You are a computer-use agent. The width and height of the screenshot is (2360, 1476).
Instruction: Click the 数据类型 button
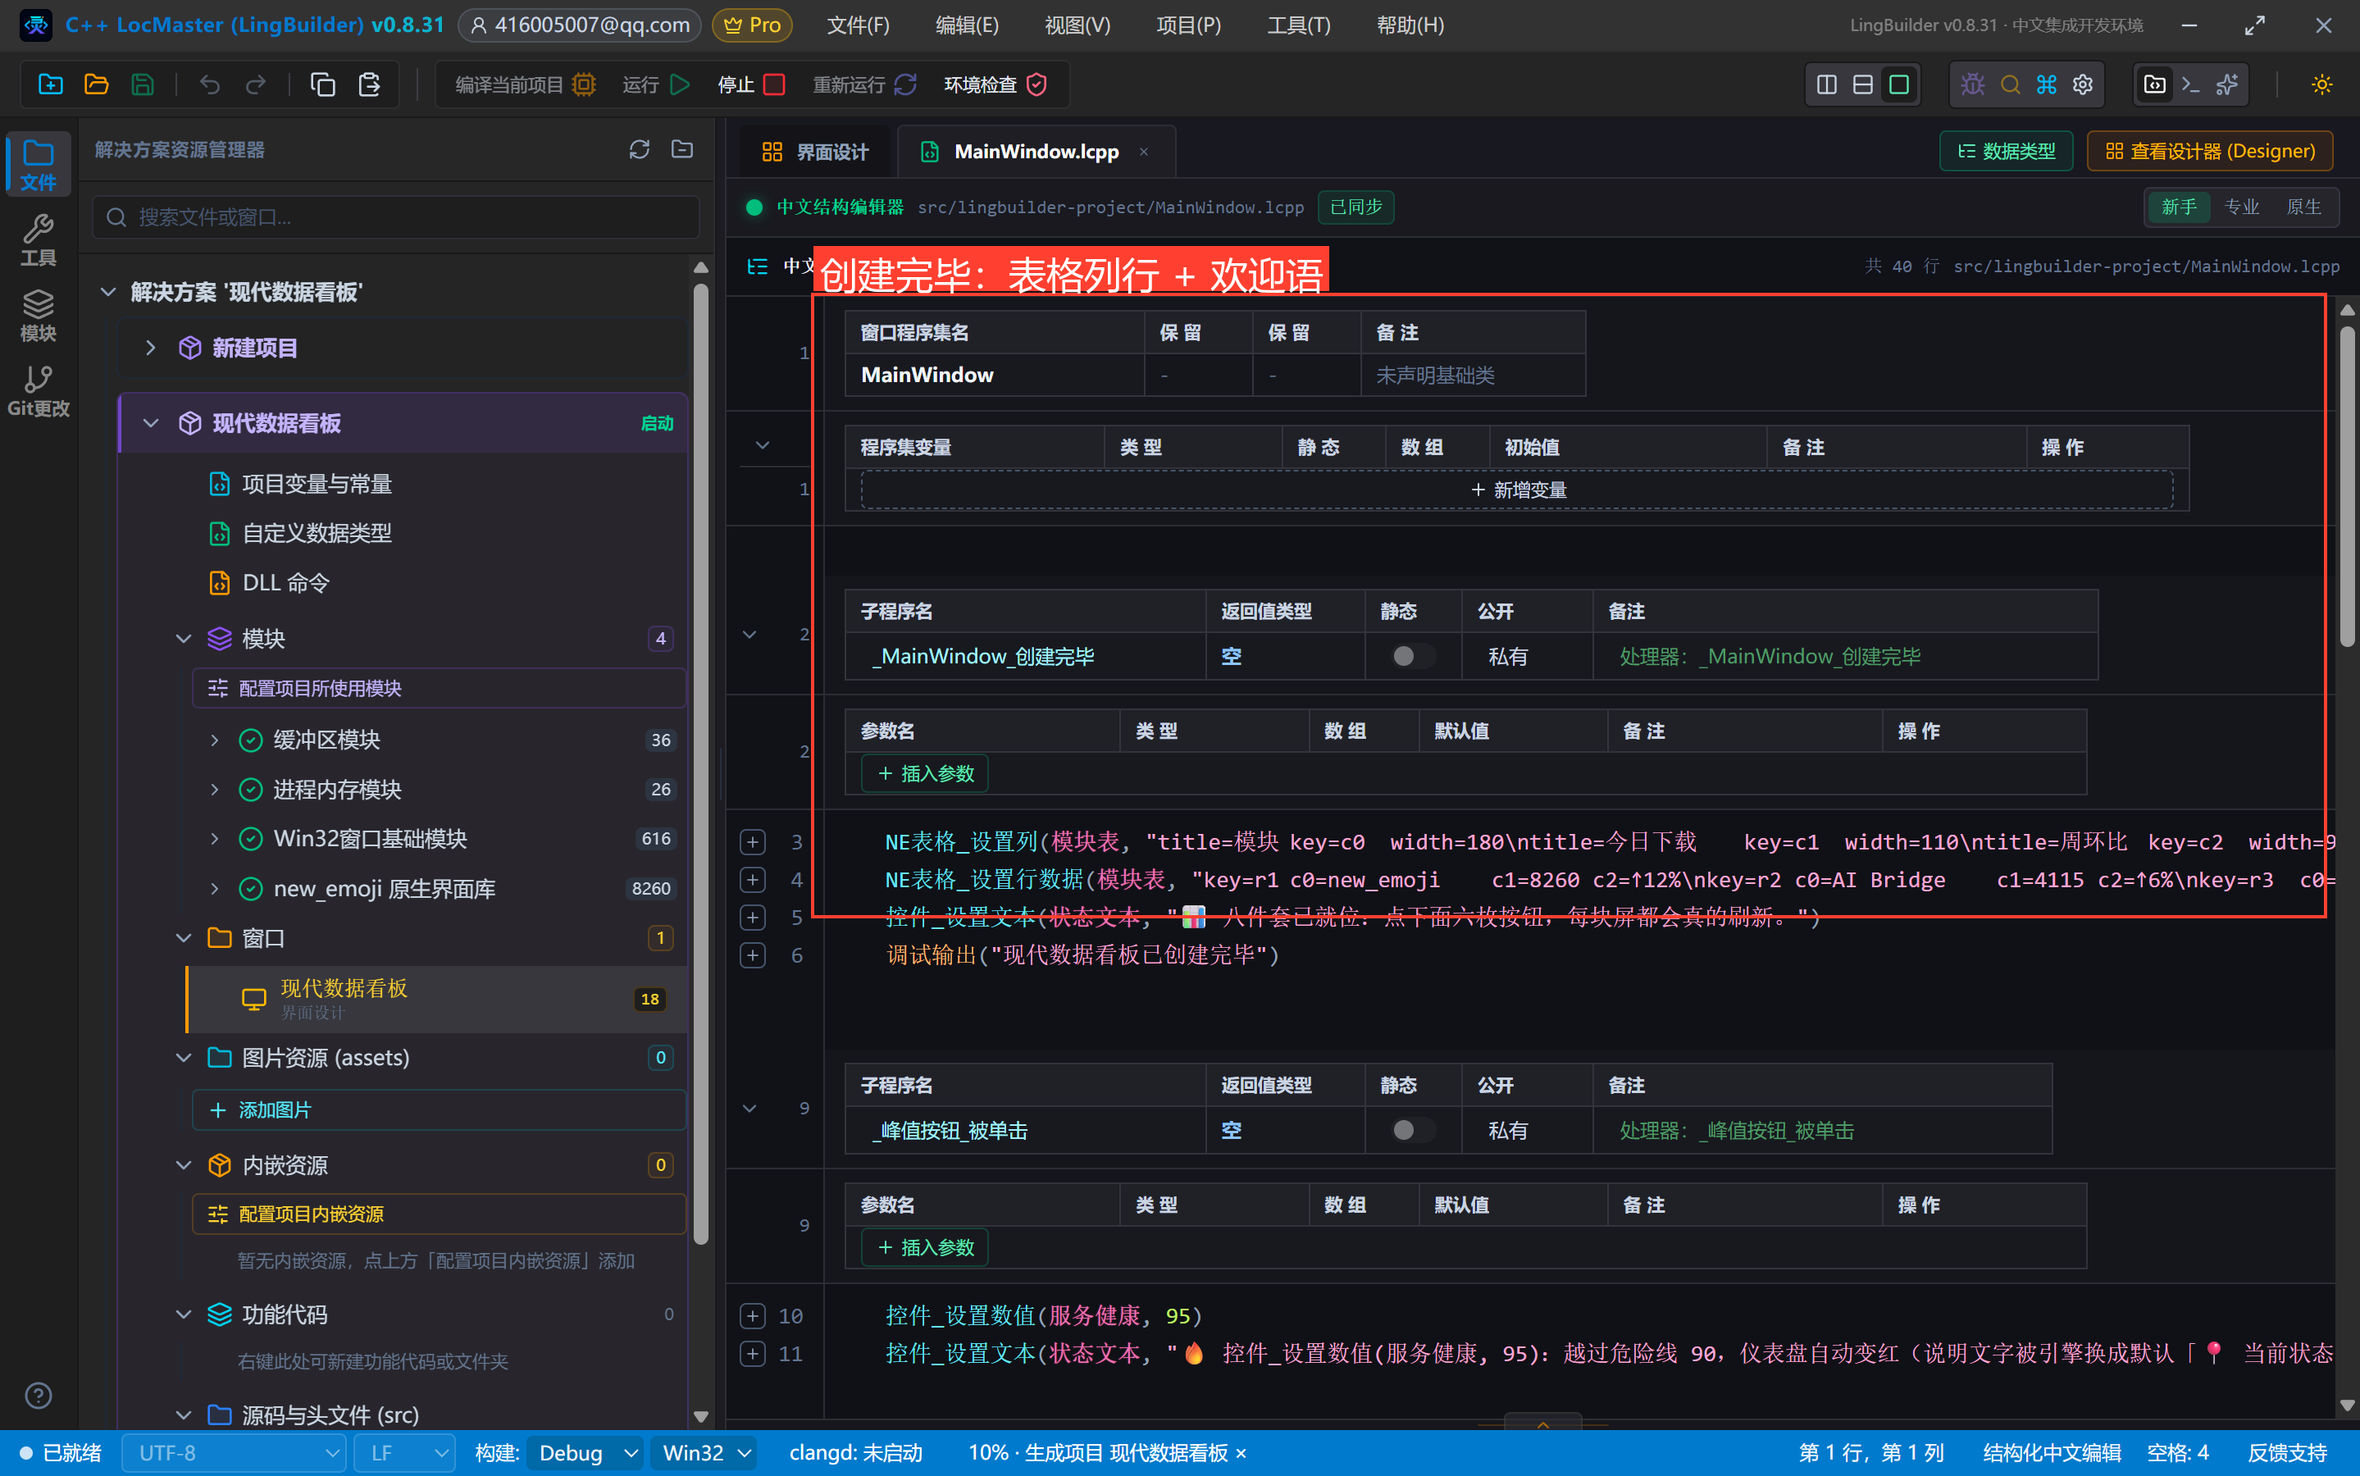pos(2006,152)
